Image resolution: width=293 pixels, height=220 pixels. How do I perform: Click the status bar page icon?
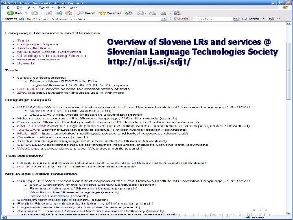pyautogui.click(x=4, y=218)
